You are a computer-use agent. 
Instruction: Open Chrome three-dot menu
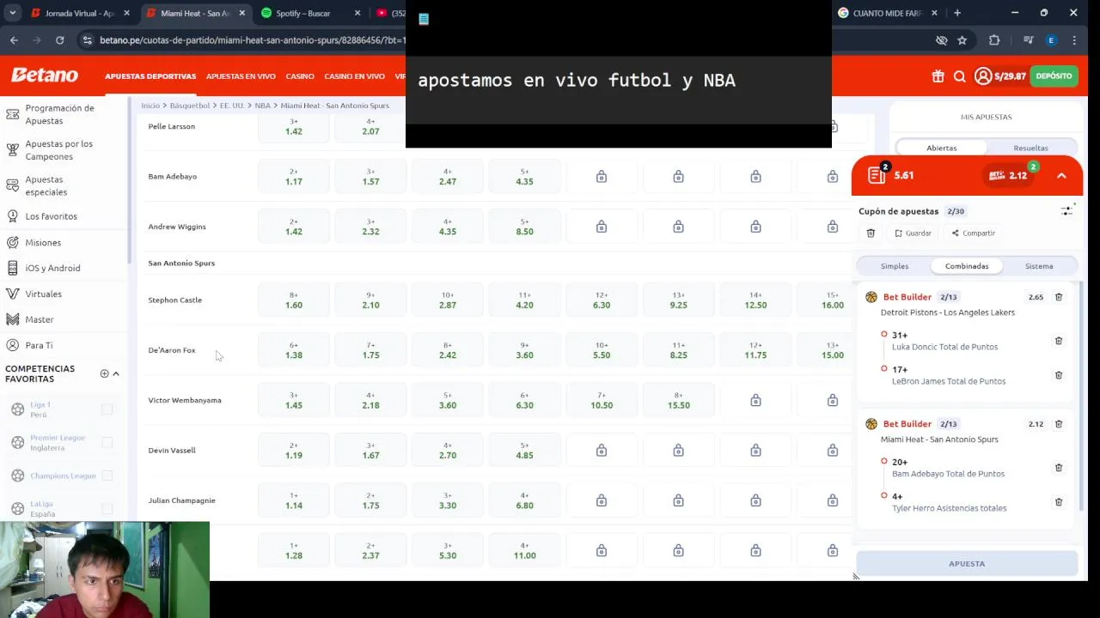pos(1074,40)
